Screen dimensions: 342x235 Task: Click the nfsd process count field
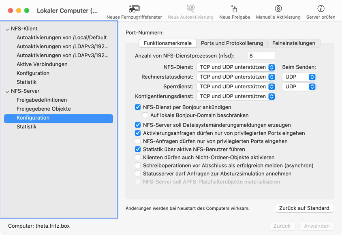pos(261,56)
